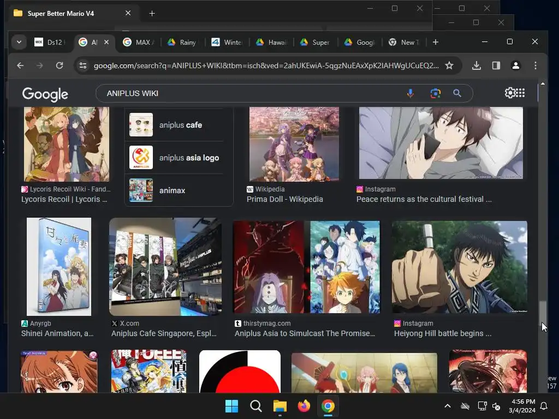Open Chrome side panel
Screen dimensions: 559x419
point(496,65)
